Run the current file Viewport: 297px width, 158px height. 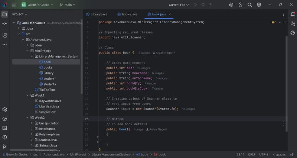click(195, 5)
